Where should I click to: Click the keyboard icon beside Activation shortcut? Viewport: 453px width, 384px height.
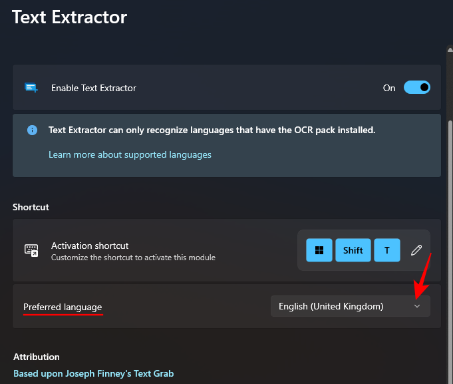click(x=31, y=250)
